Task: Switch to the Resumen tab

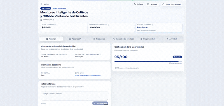Action: pyautogui.click(x=51, y=39)
